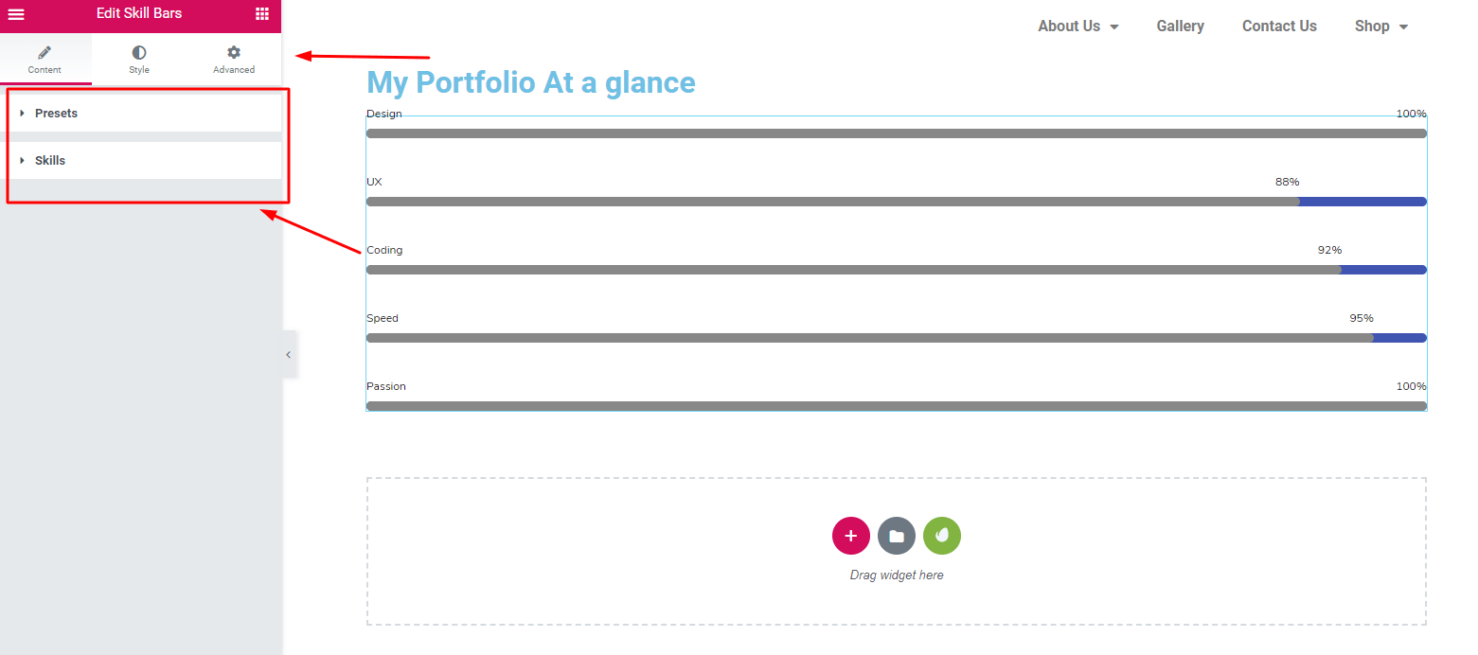Open the Shop dropdown menu
This screenshot has height=655, width=1478.
(1380, 27)
